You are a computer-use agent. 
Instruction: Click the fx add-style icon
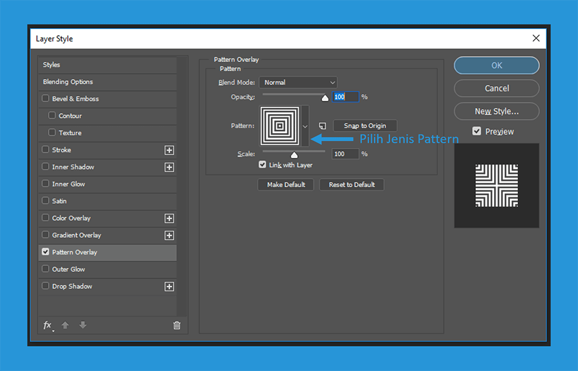coord(48,325)
